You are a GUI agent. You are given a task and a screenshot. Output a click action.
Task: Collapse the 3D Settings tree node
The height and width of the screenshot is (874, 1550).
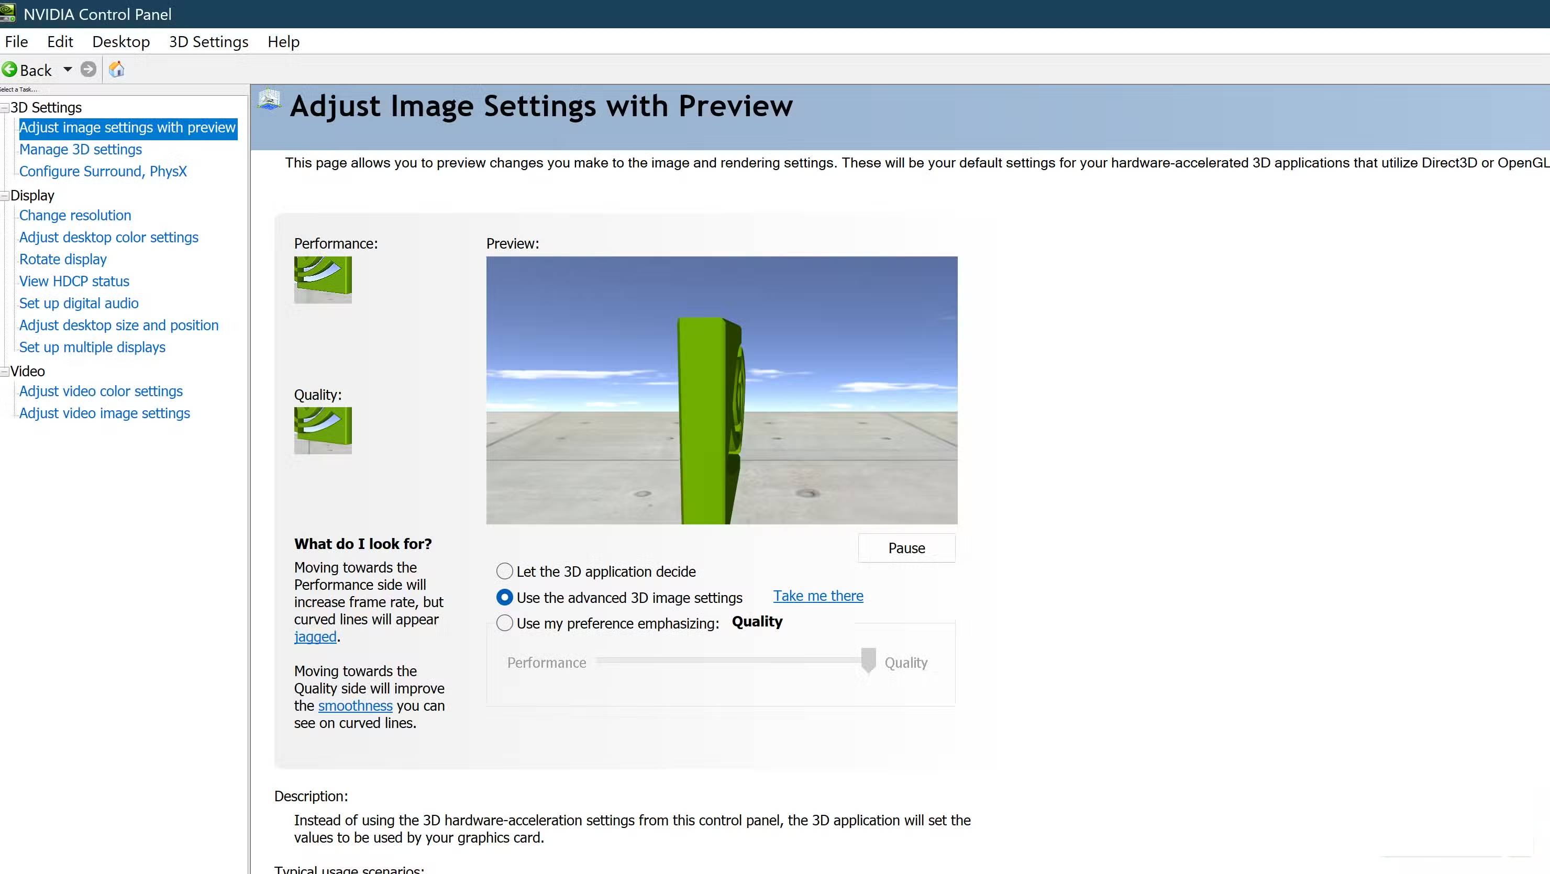5,108
